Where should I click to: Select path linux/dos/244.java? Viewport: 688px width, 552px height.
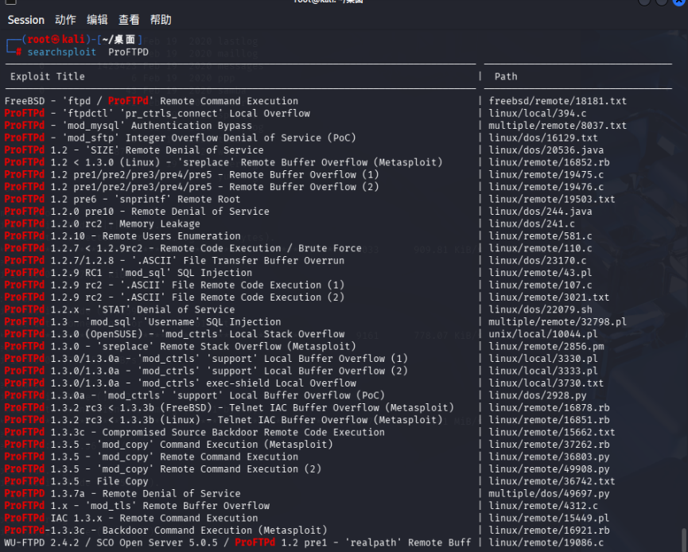[x=541, y=212]
